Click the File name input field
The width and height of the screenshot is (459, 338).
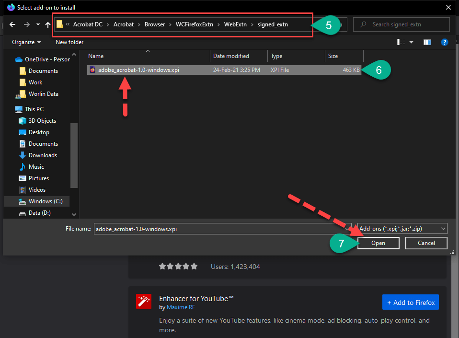coord(222,229)
